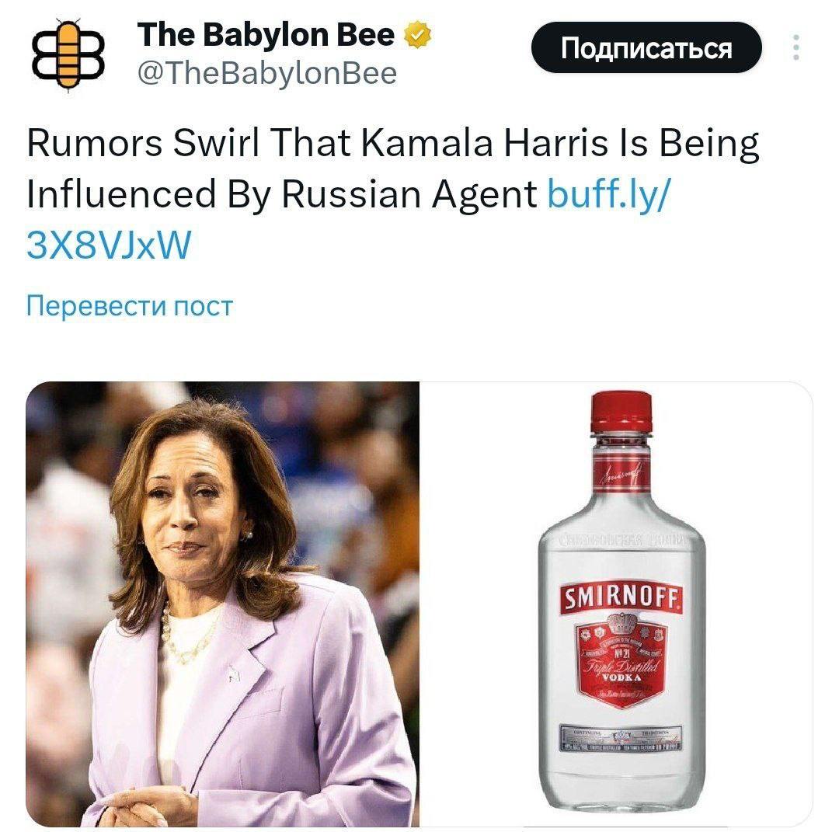Open The Babylon Bee profile avatar
The width and height of the screenshot is (839, 832).
(68, 54)
